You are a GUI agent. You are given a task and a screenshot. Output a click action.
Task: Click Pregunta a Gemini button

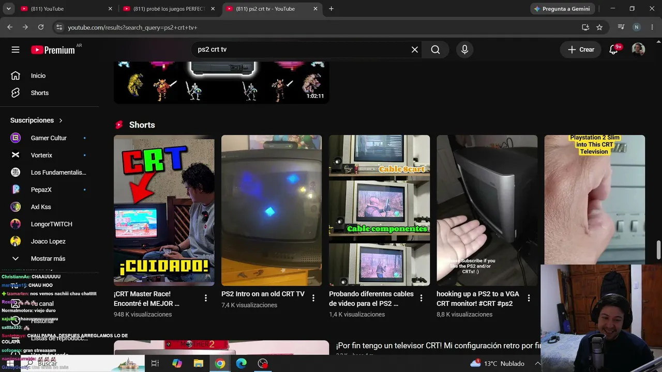[563, 9]
